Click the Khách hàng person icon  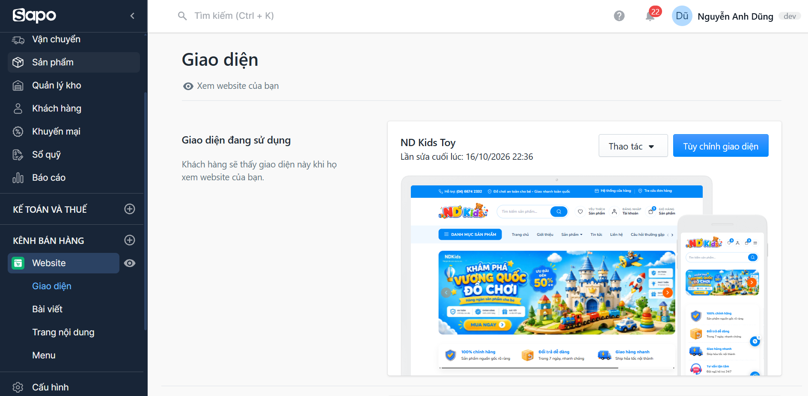click(x=18, y=109)
